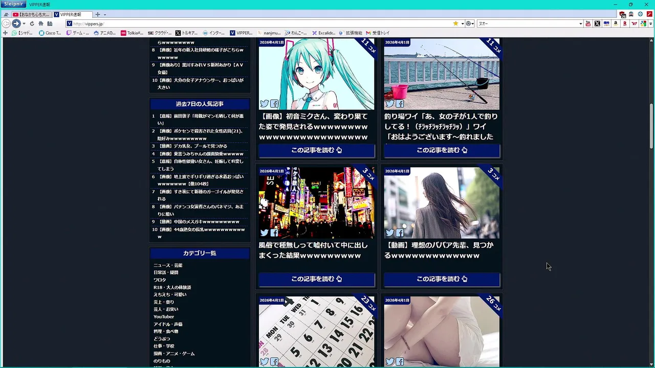Open a new tab with plus button

[x=98, y=14]
